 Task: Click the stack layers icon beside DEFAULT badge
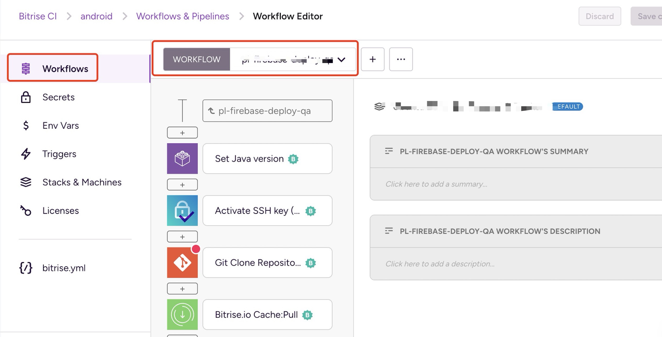point(379,106)
